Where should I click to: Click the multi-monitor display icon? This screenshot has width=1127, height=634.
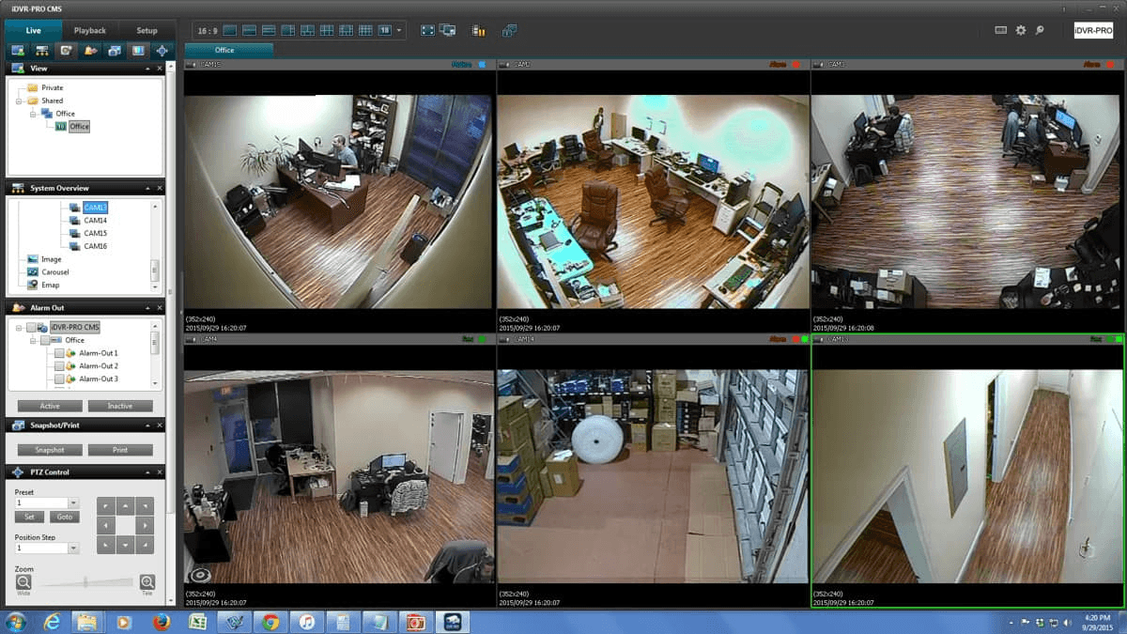(x=446, y=30)
